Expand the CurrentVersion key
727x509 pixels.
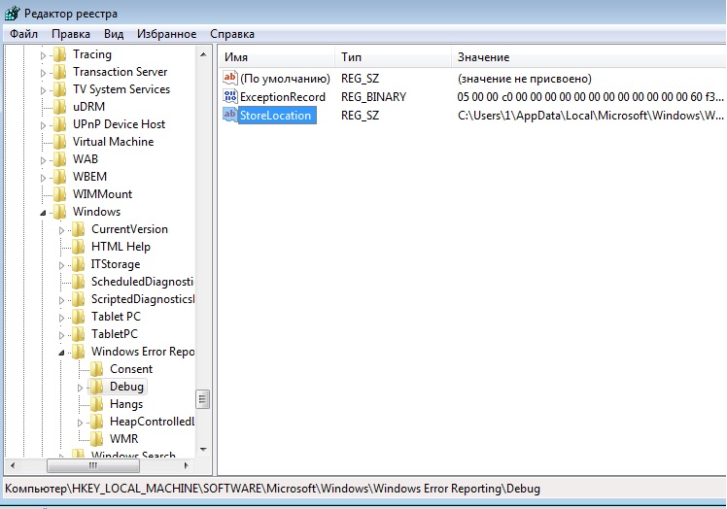(61, 229)
